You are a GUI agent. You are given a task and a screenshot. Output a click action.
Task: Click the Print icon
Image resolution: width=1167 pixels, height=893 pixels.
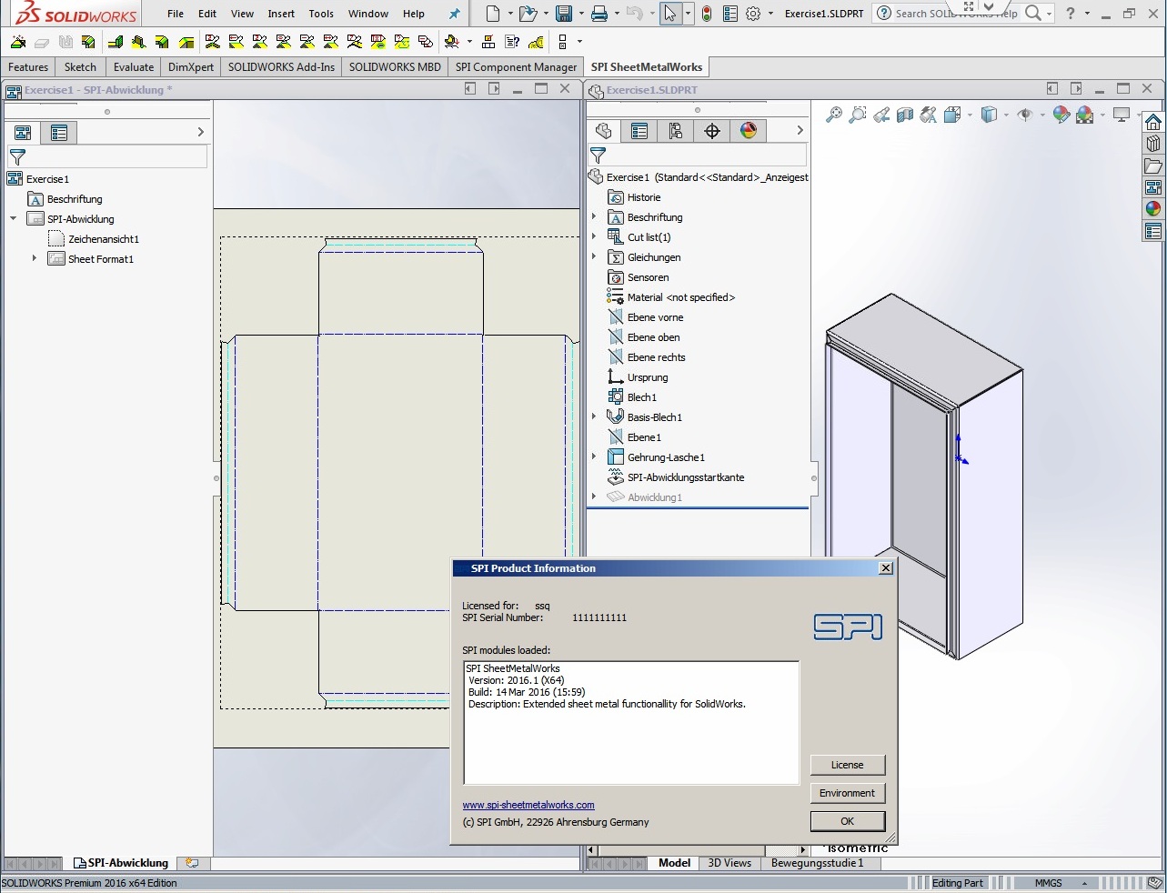(x=599, y=14)
